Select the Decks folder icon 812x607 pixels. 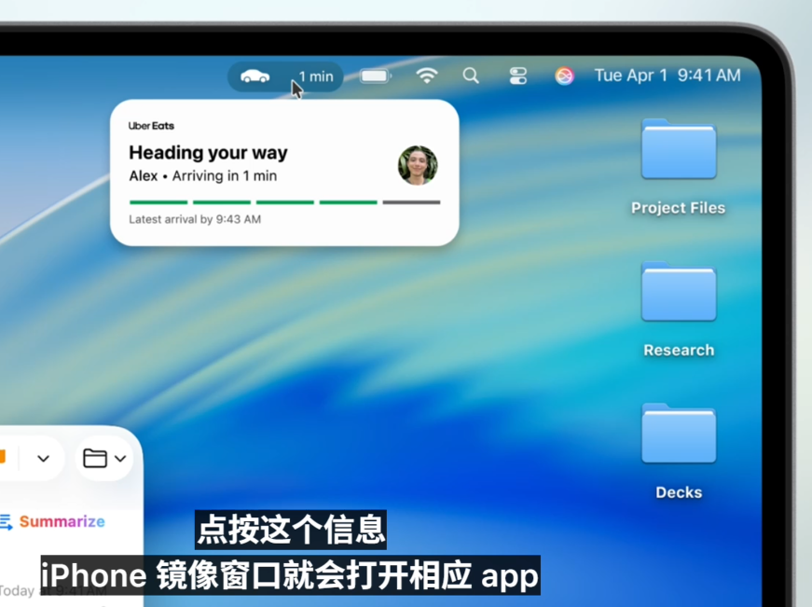click(x=679, y=434)
